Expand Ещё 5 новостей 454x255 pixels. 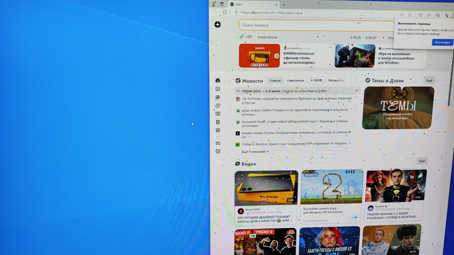point(255,152)
